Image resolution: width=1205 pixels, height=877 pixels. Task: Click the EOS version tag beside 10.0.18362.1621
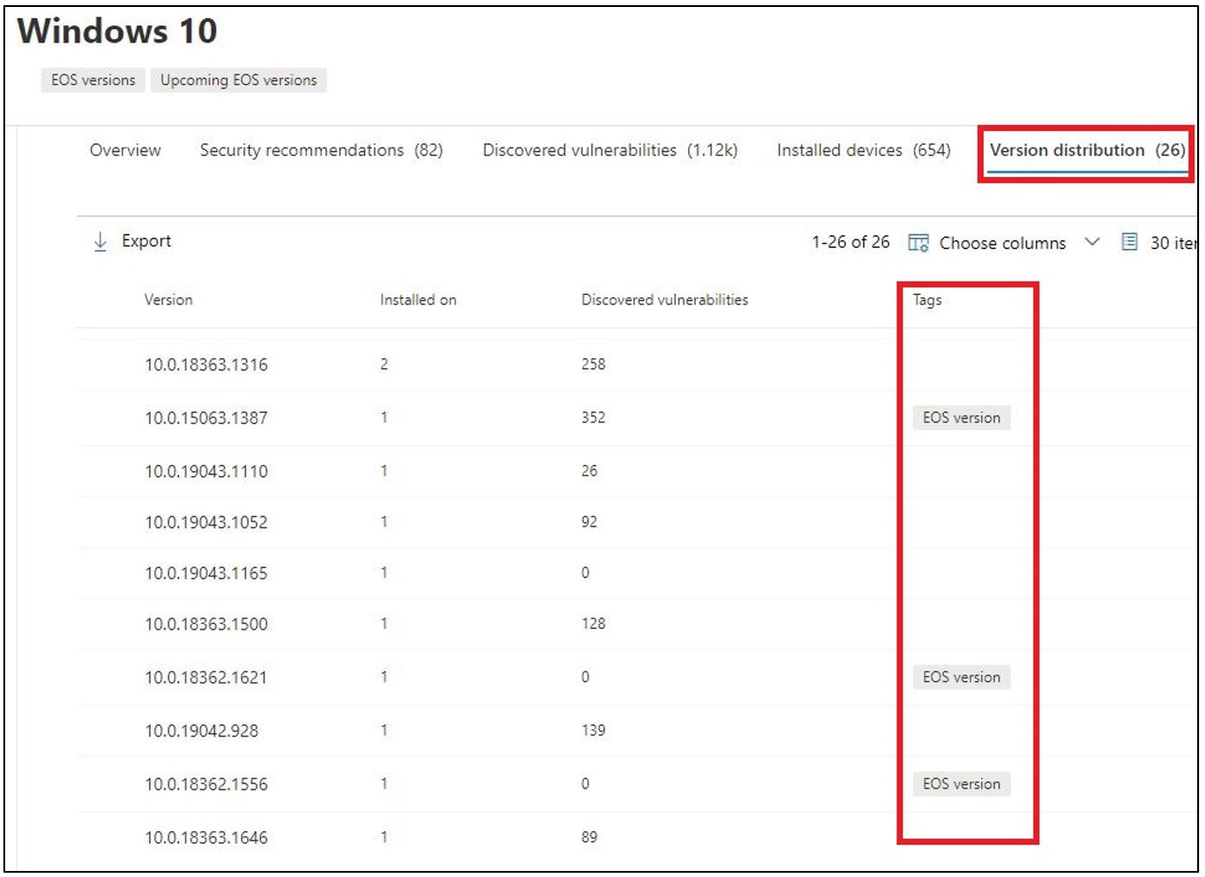(961, 677)
